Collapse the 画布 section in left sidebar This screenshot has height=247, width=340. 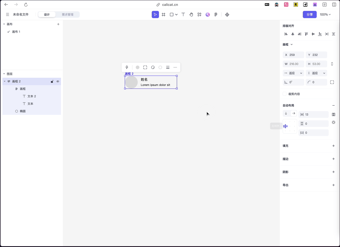point(4,24)
